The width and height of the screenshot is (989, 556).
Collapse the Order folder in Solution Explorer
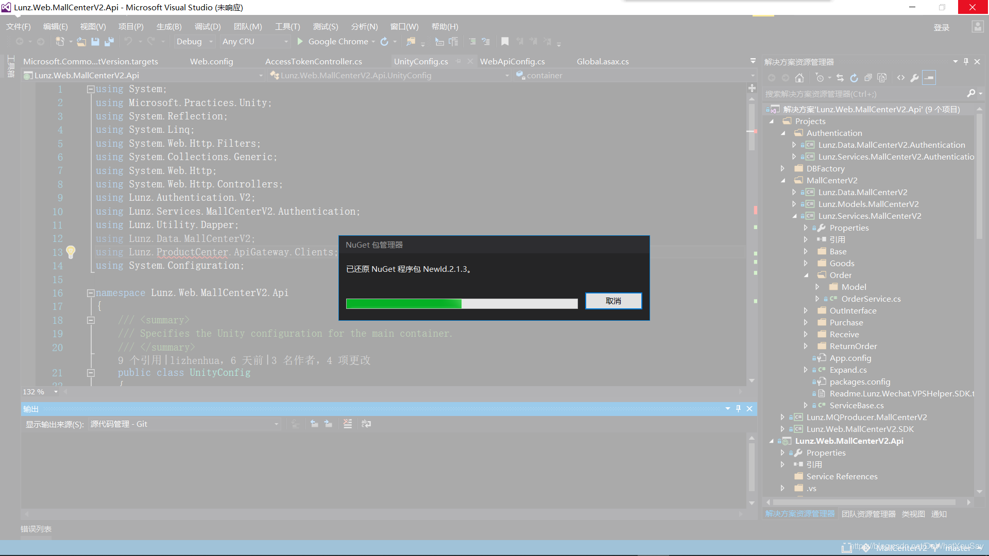pyautogui.click(x=806, y=275)
